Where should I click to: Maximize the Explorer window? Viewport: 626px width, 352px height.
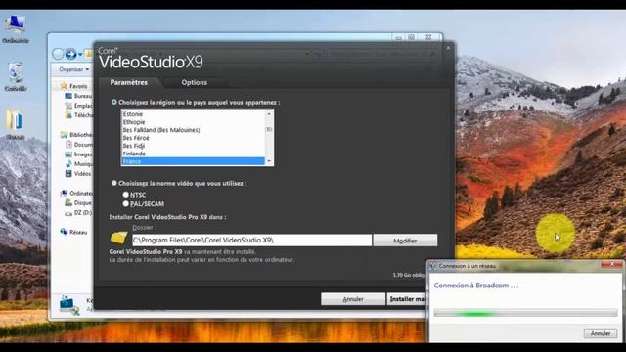tap(411, 37)
